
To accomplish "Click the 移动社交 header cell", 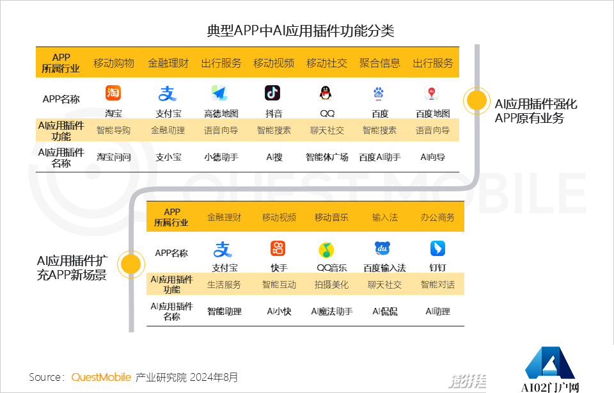I will point(327,63).
